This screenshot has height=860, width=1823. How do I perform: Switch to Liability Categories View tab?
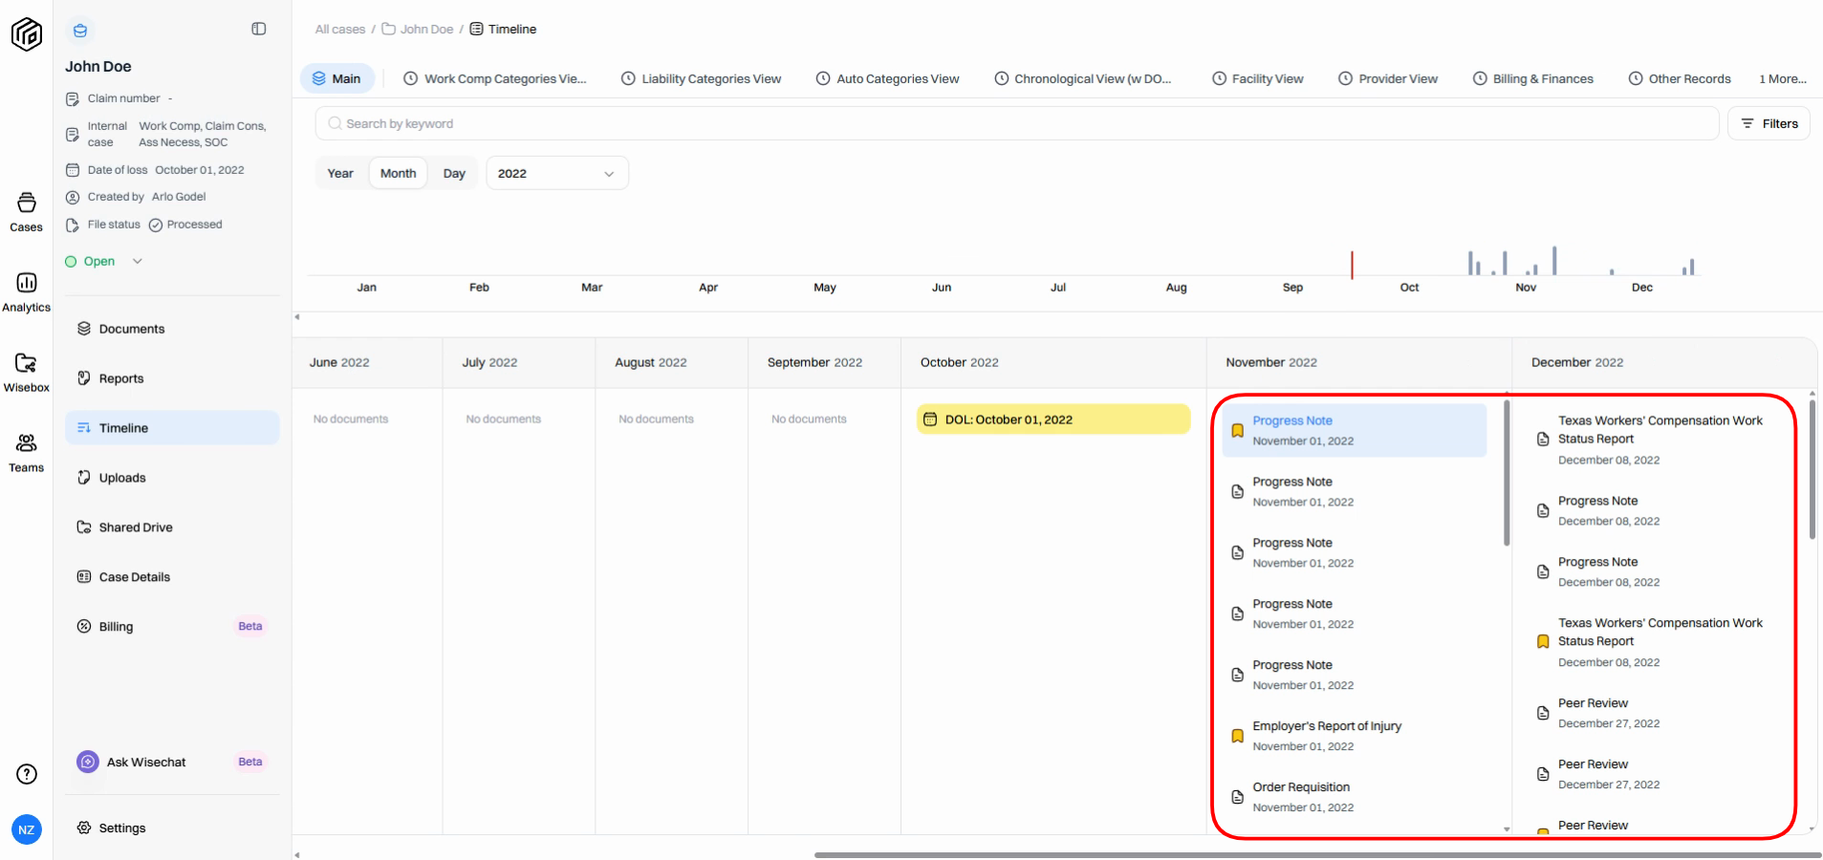[701, 78]
